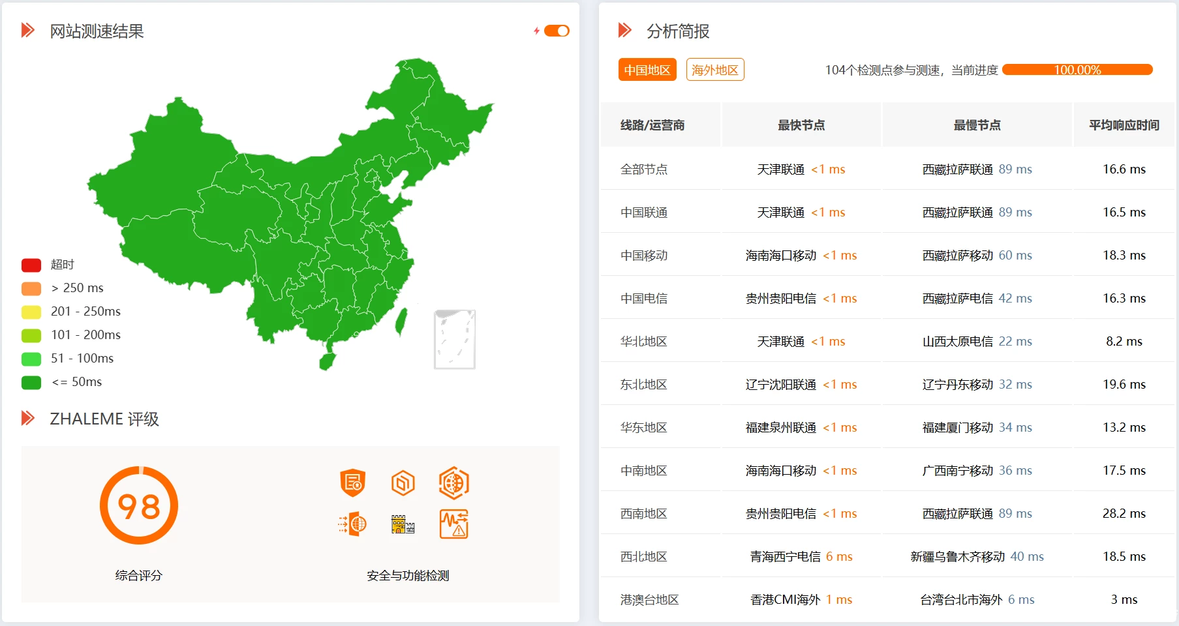1179x626 pixels.
Task: Click the 100.00% progress bar
Action: 1077,70
